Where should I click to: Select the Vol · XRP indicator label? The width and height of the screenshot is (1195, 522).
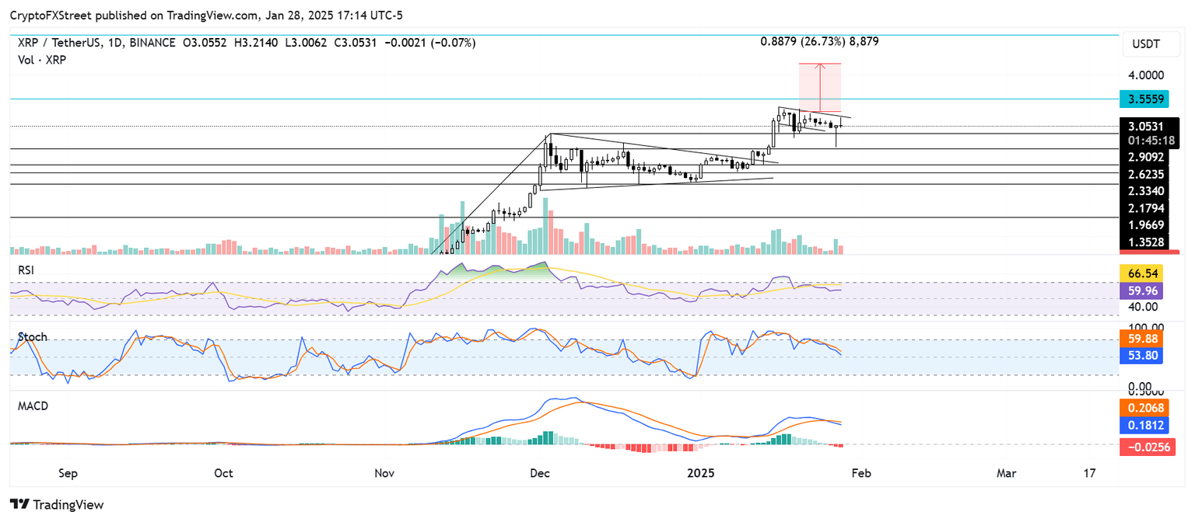(43, 59)
